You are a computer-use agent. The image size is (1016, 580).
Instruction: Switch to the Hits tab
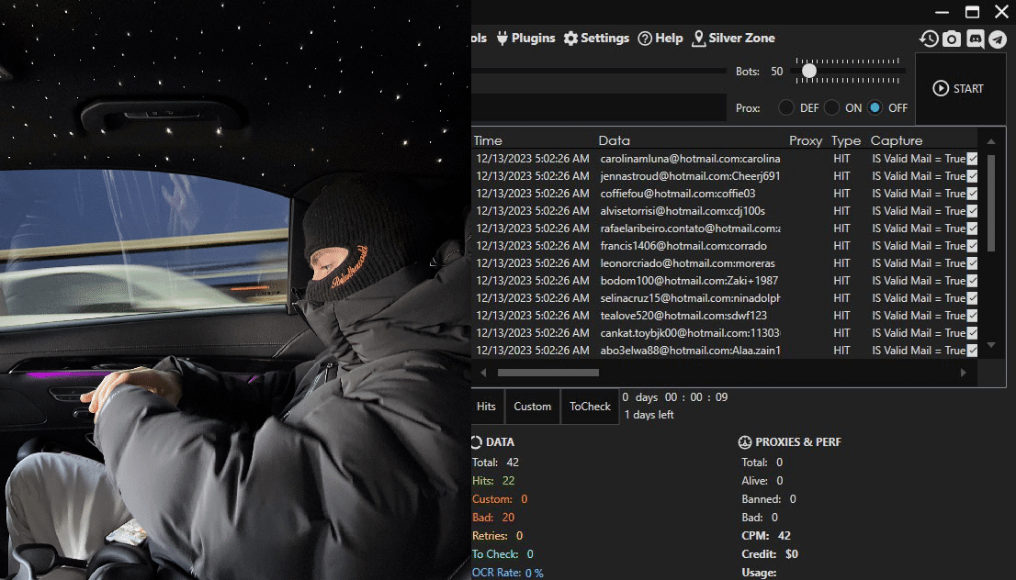[x=487, y=407]
